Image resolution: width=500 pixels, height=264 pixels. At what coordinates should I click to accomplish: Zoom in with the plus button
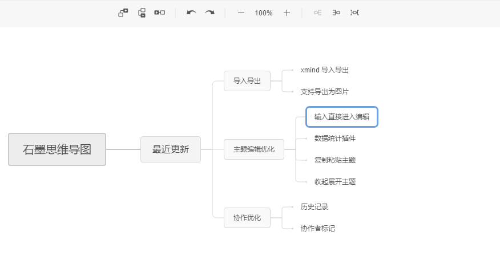(287, 13)
